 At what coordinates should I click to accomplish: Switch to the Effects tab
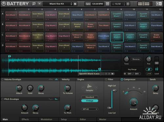coord(25,119)
